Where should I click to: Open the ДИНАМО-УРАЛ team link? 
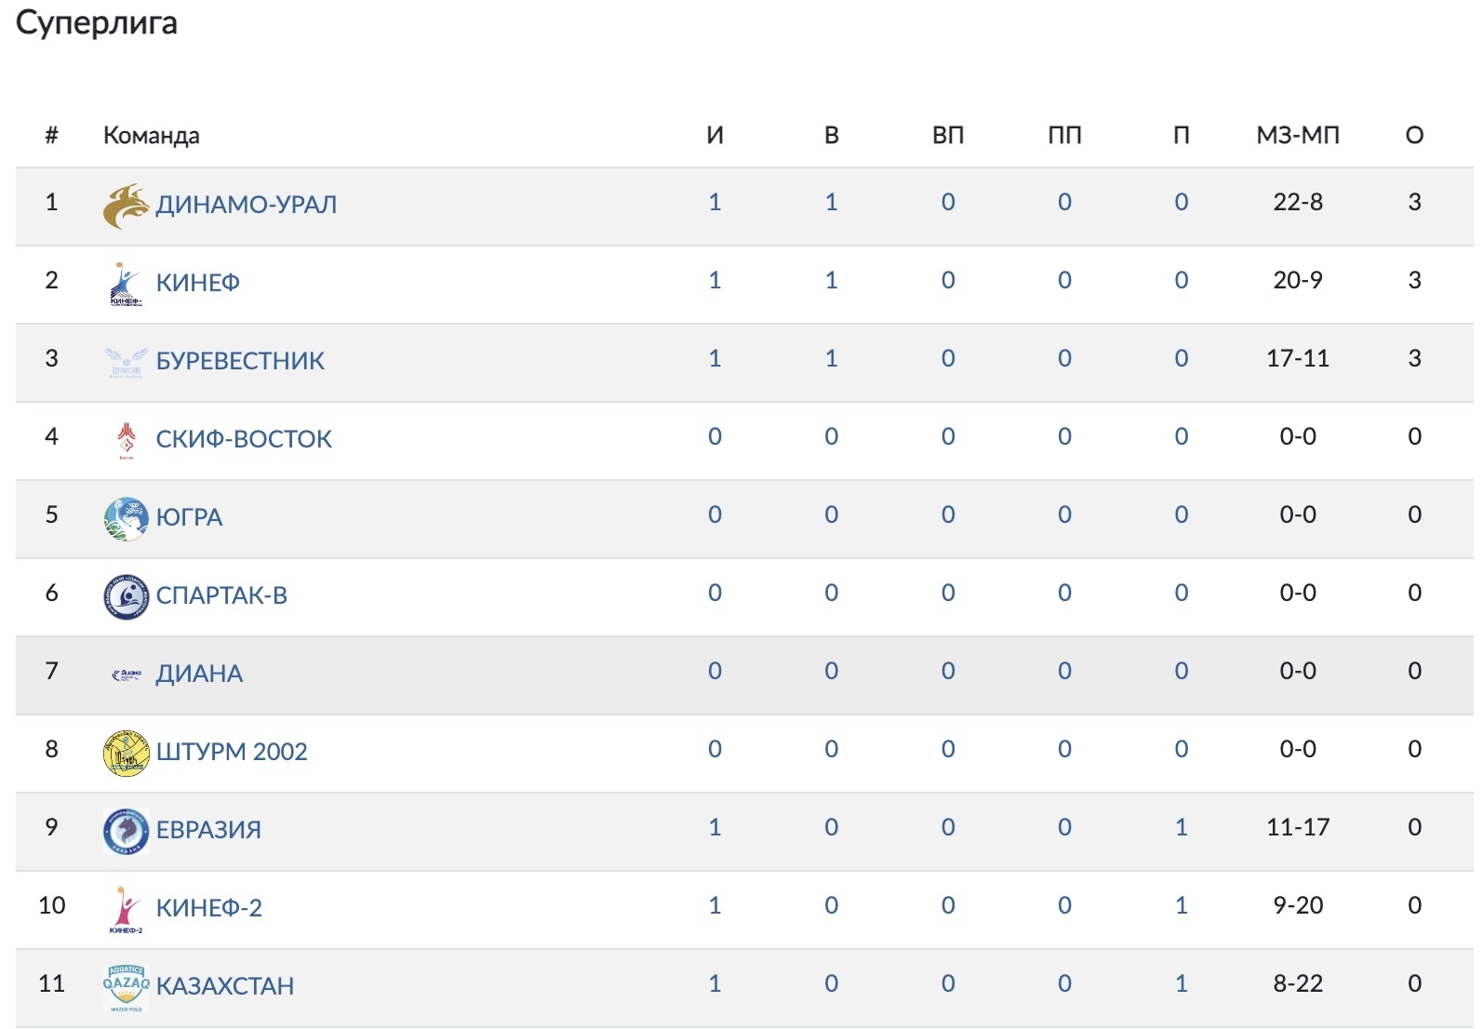[246, 205]
